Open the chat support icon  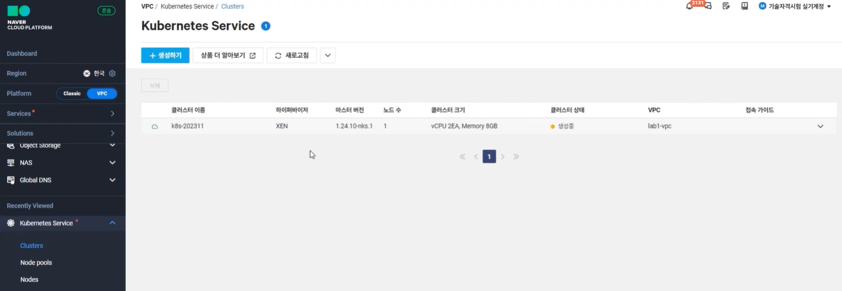pos(708,6)
